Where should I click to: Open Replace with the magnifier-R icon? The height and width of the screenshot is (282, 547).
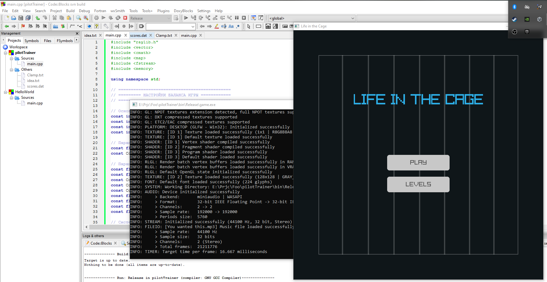[86, 18]
